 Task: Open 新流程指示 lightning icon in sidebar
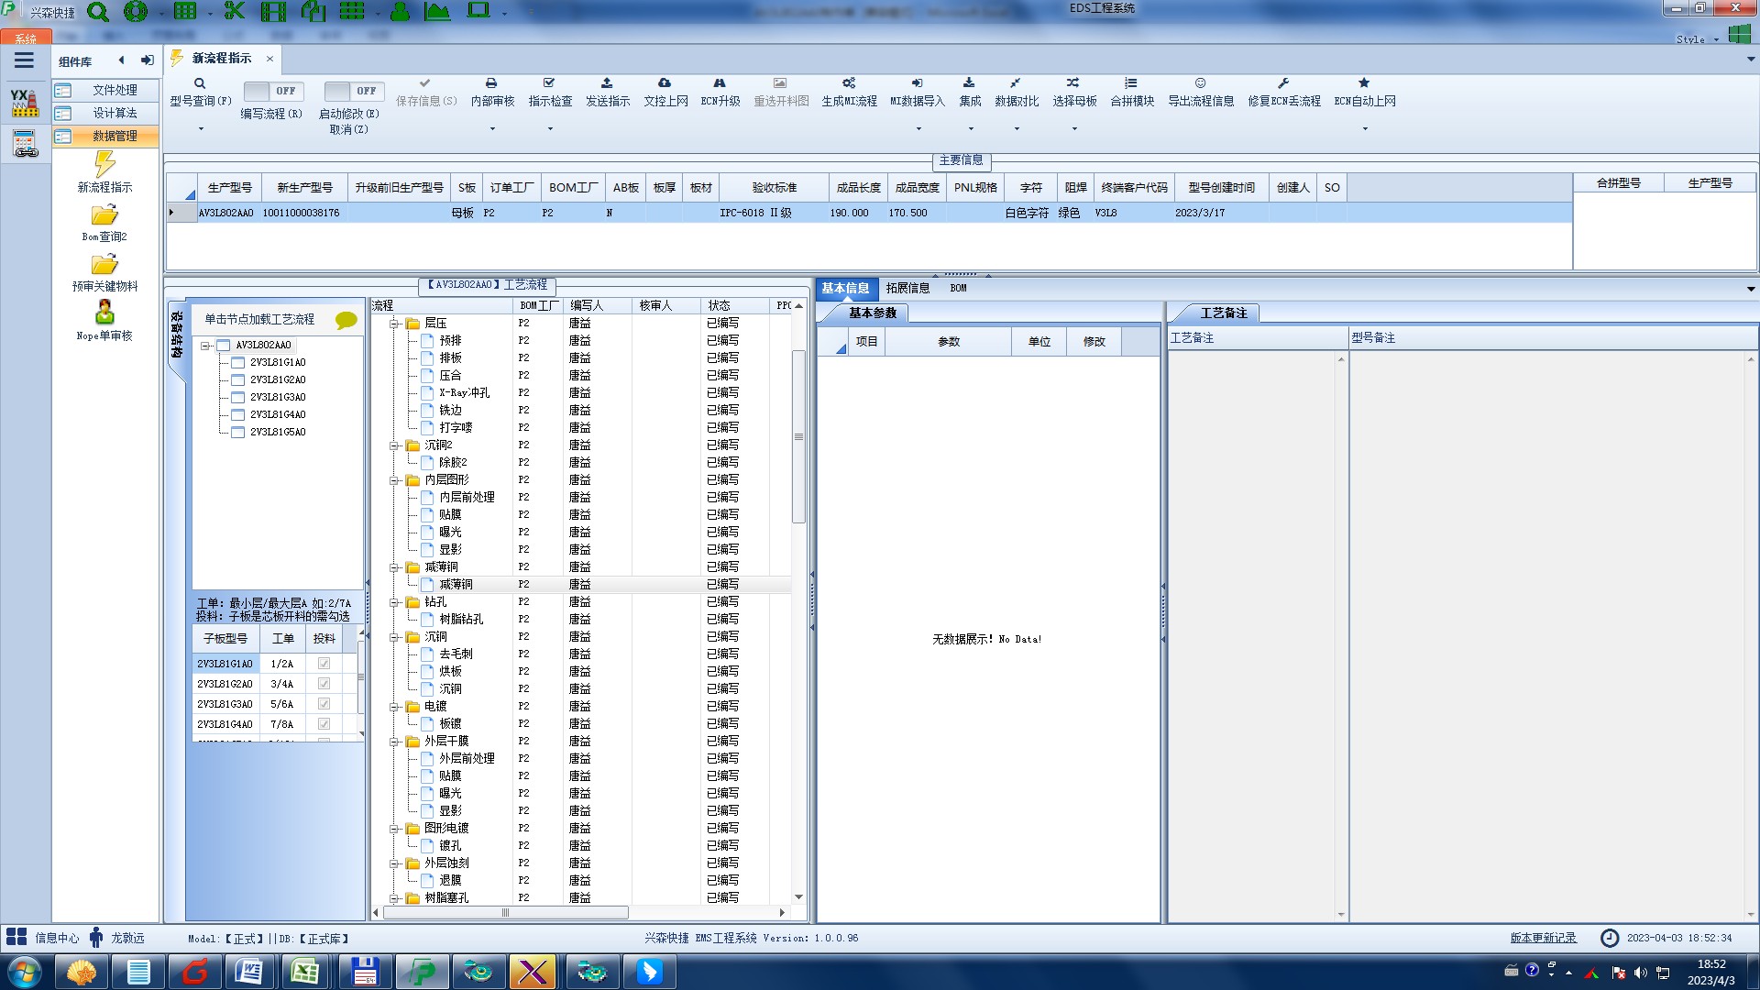104,165
